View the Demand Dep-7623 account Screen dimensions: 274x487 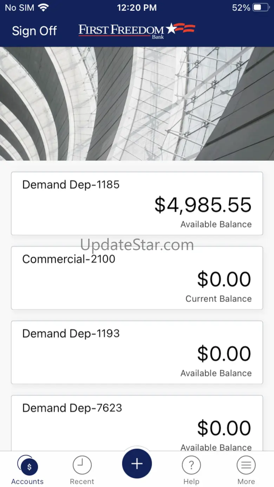click(x=137, y=423)
